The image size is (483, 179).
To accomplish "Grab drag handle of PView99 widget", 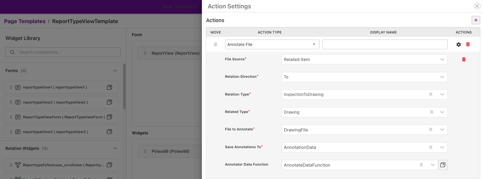I will 145,152.
